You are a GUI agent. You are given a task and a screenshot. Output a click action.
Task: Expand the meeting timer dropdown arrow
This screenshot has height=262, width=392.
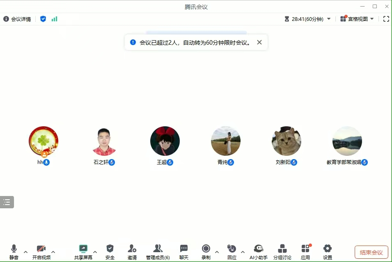click(x=329, y=19)
